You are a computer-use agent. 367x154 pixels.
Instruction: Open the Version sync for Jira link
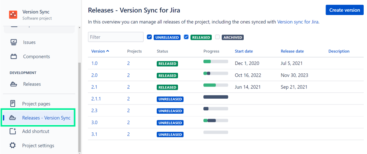tap(298, 22)
